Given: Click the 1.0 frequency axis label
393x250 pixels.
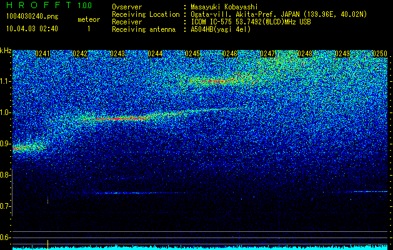Looking at the screenshot, I should click(6, 112).
